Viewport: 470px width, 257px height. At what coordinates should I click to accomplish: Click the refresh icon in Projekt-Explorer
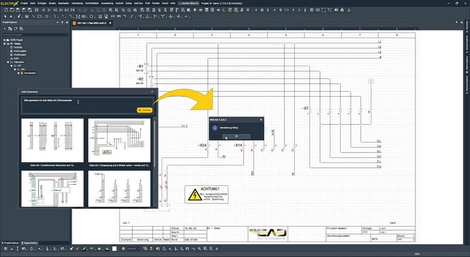(x=16, y=29)
